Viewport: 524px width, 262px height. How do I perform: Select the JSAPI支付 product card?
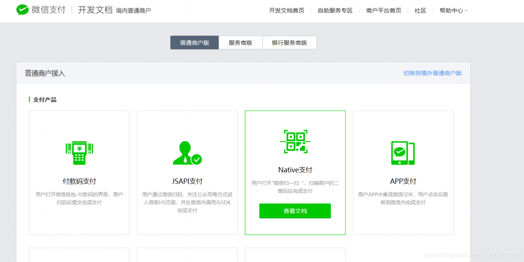187,172
